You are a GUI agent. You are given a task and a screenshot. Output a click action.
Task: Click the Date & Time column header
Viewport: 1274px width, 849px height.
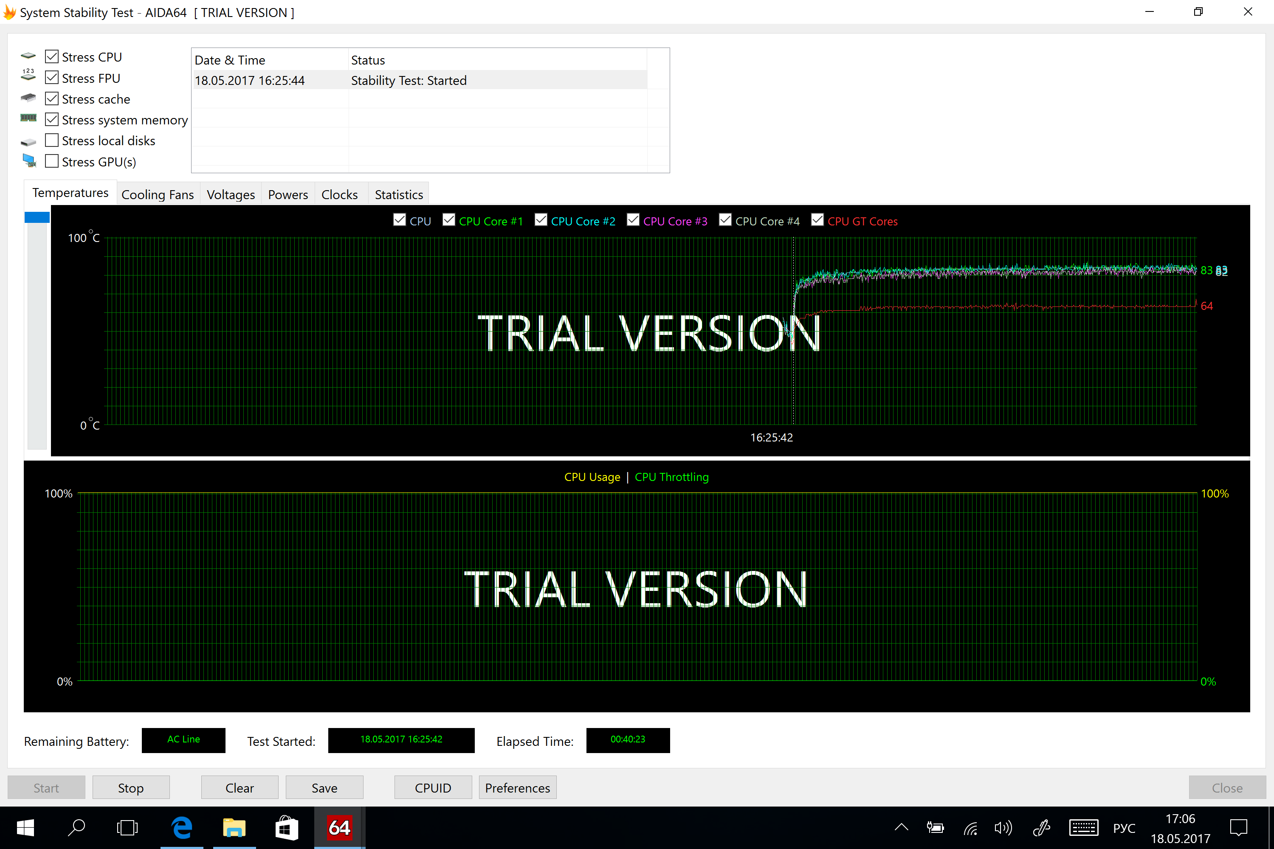270,59
